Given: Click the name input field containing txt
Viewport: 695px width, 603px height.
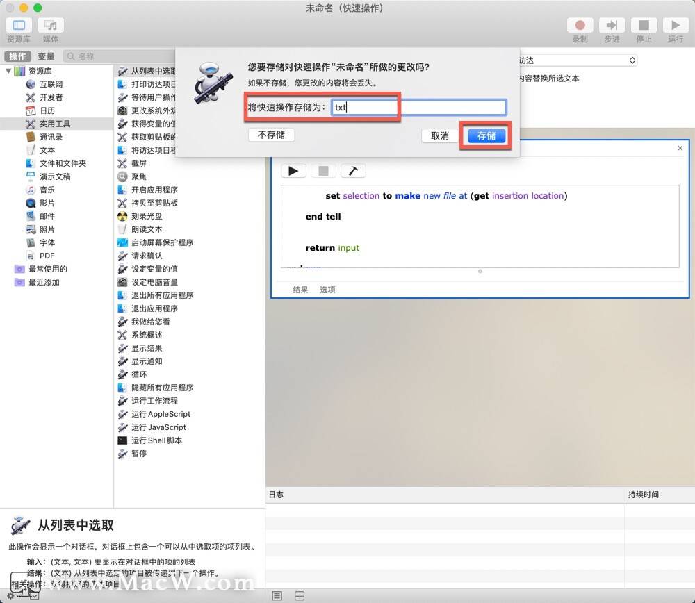Looking at the screenshot, I should pyautogui.click(x=417, y=107).
